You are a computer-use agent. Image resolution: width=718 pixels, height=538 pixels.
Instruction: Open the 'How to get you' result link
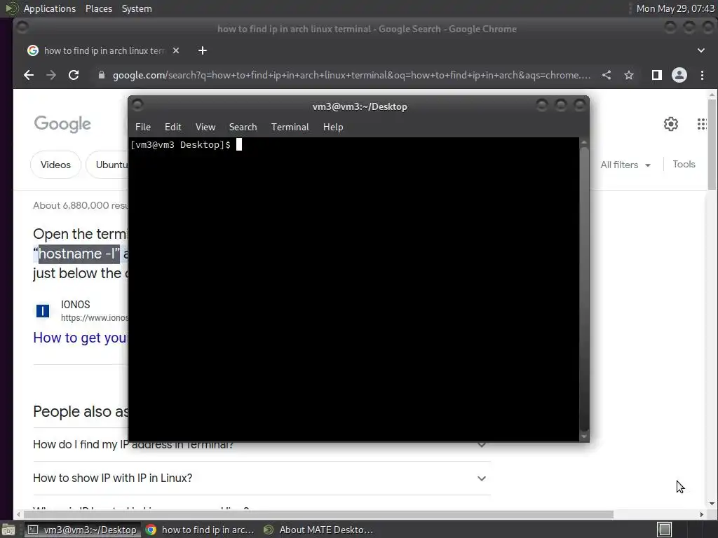coord(80,338)
